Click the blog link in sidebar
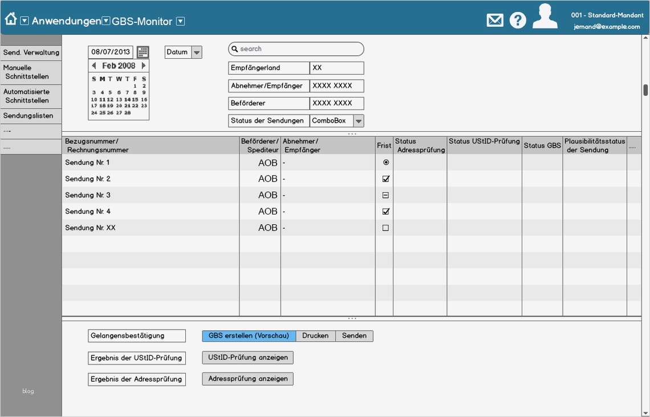 coord(28,391)
